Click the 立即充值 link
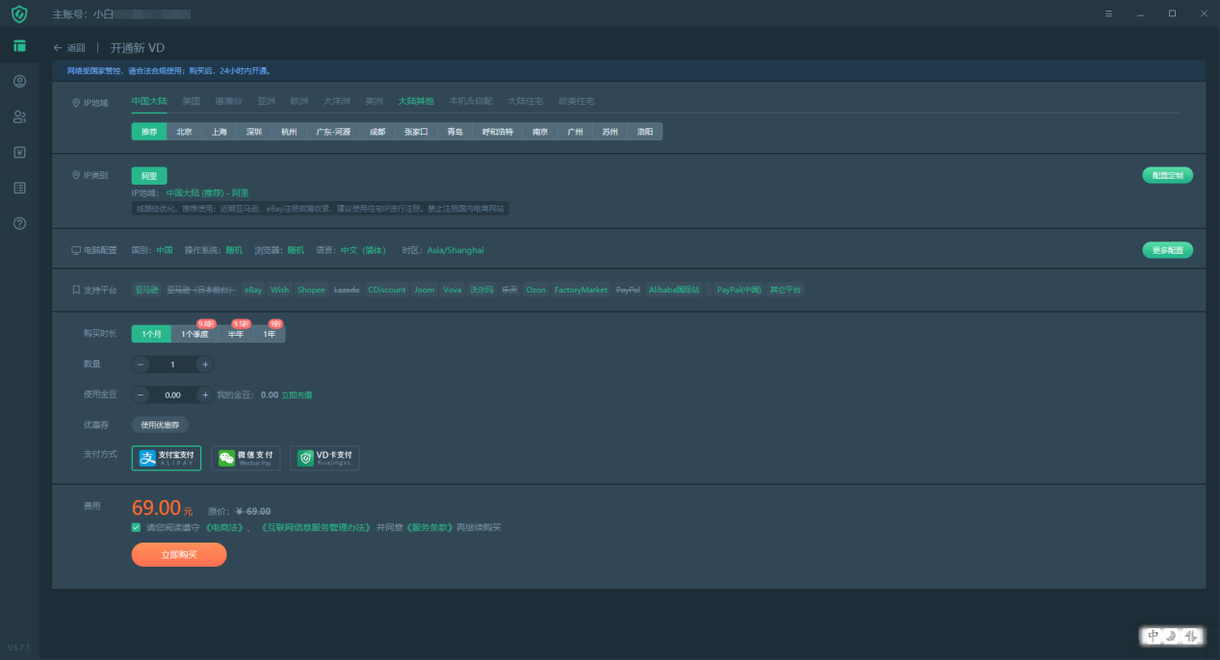The image size is (1220, 660). pos(297,394)
